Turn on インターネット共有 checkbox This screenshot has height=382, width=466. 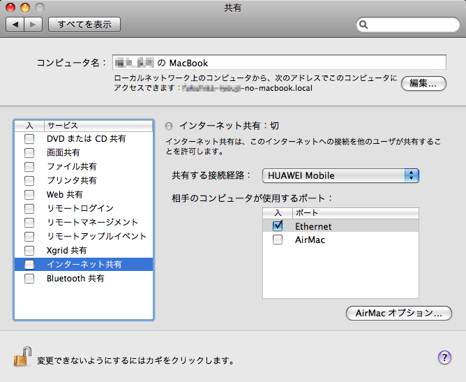(x=29, y=265)
